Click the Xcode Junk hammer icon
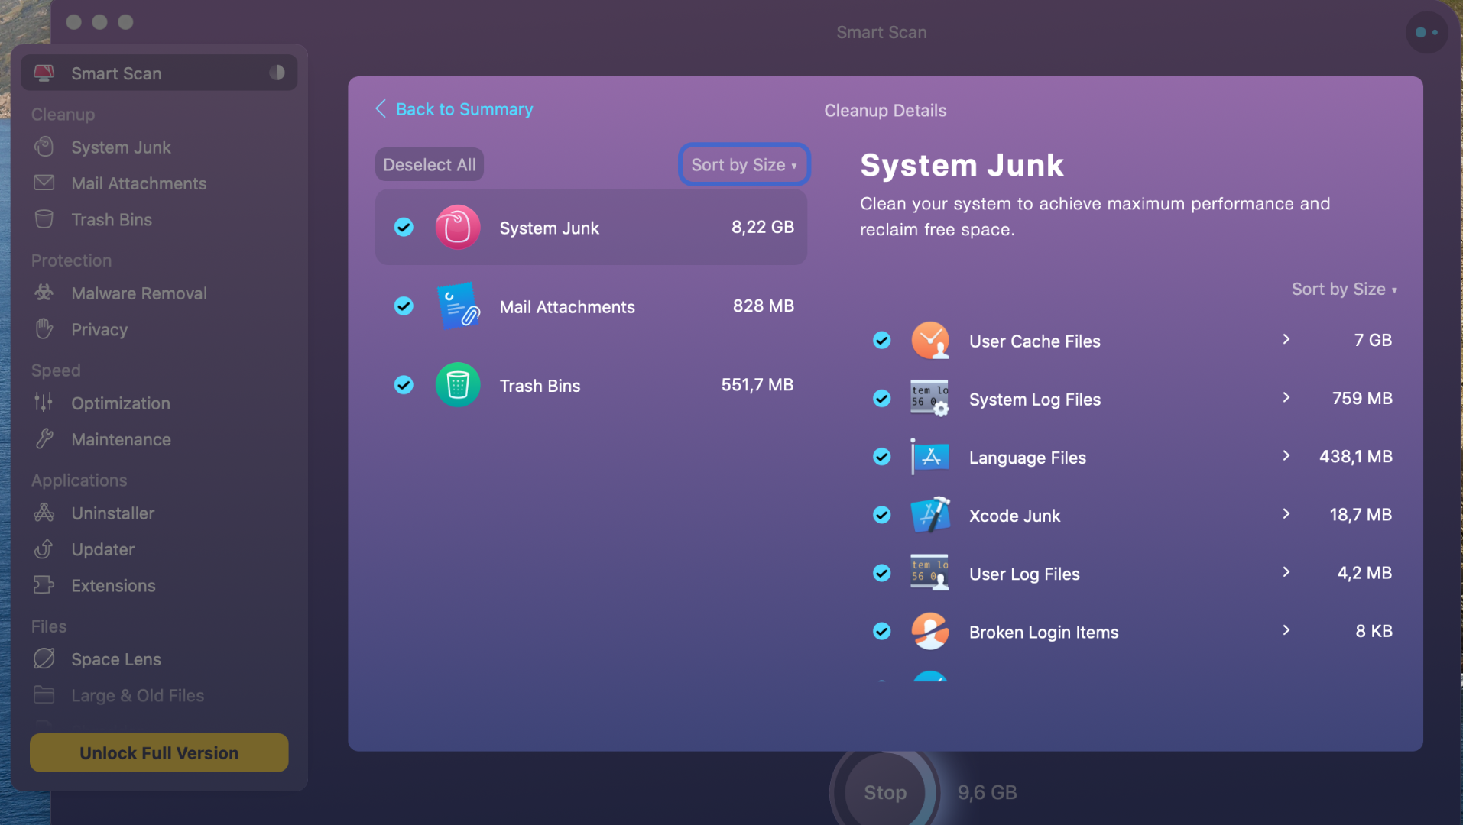Screen dimensions: 1463x825 [930, 515]
